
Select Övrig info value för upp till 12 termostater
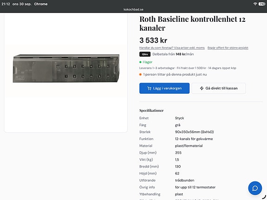pyautogui.click(x=195, y=187)
